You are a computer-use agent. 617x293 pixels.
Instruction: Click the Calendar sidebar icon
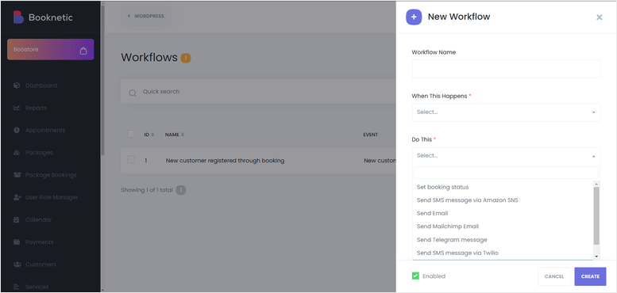click(x=17, y=219)
